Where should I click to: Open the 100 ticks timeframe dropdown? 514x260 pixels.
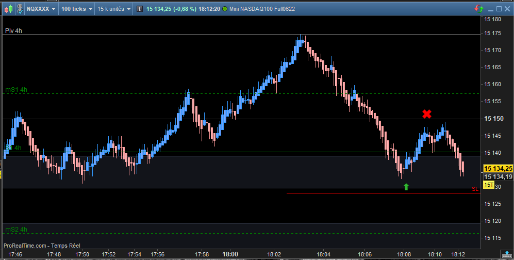(x=77, y=9)
